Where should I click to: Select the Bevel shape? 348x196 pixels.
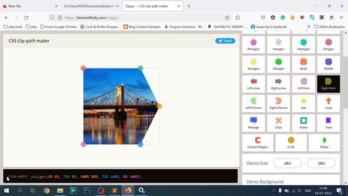[303, 64]
